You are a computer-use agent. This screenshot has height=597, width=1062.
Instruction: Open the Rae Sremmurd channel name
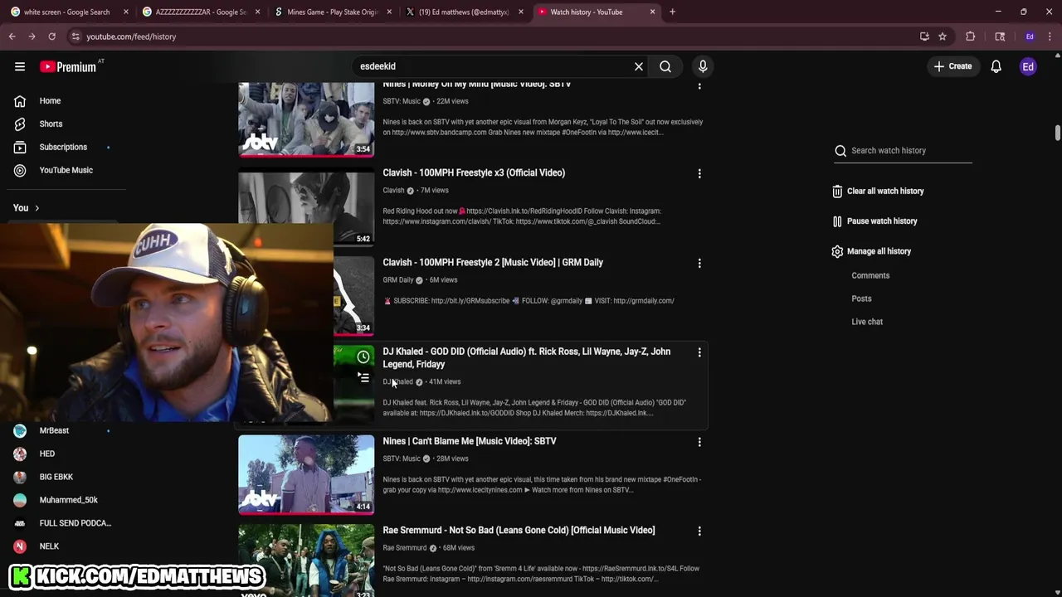pos(404,548)
